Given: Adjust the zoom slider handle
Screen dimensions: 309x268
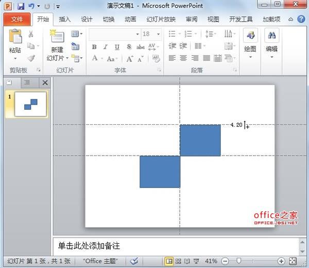Looking at the screenshot, I should [238, 261].
